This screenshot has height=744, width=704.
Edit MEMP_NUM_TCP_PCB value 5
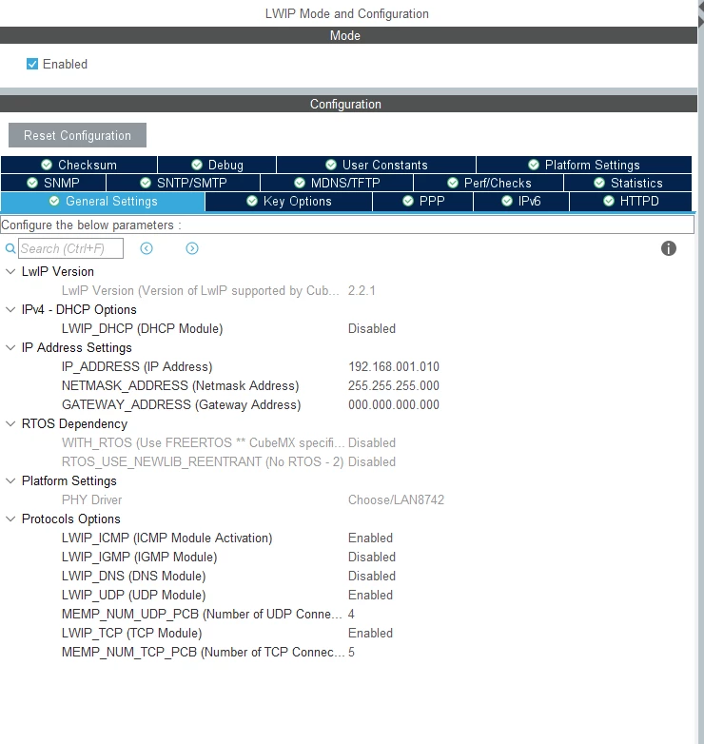click(351, 652)
